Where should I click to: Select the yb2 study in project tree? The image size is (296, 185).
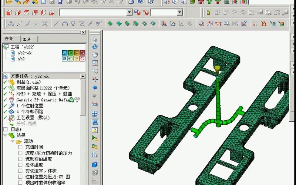pyautogui.click(x=21, y=59)
